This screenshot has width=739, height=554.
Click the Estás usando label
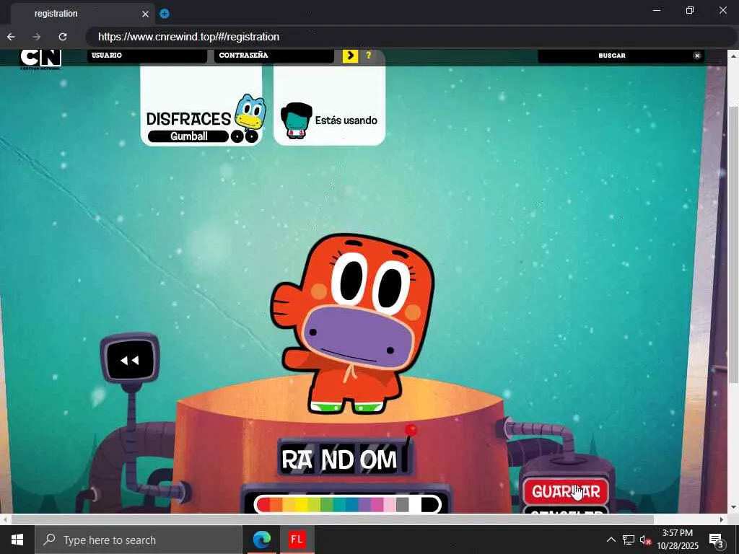(346, 120)
